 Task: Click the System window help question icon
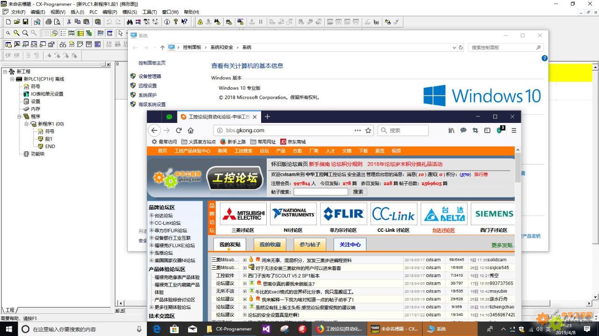[x=544, y=58]
